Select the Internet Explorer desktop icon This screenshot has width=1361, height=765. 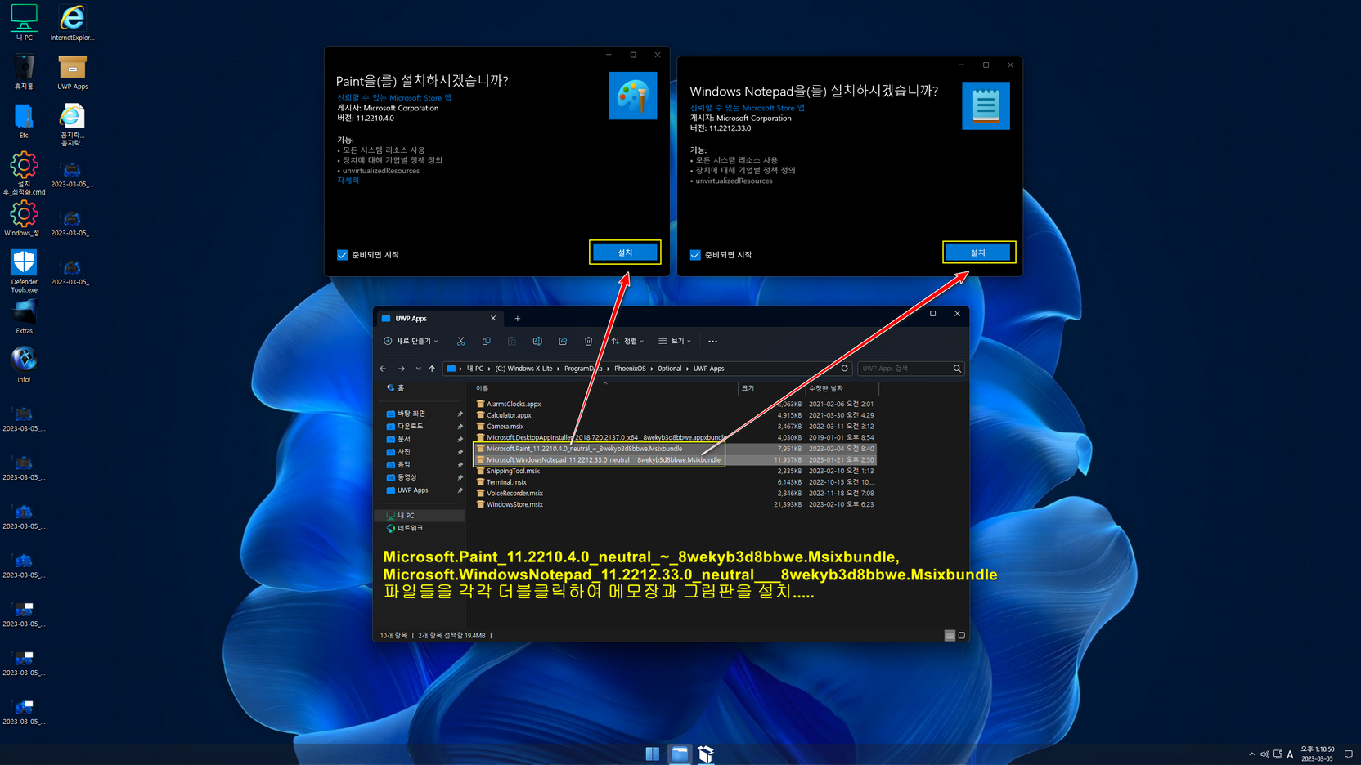coord(72,22)
